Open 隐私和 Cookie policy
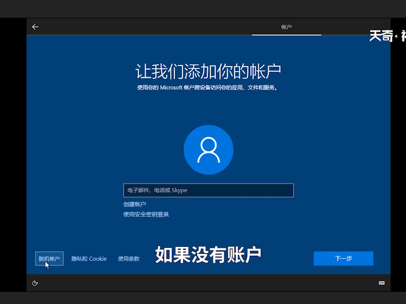The width and height of the screenshot is (406, 304). tap(89, 258)
